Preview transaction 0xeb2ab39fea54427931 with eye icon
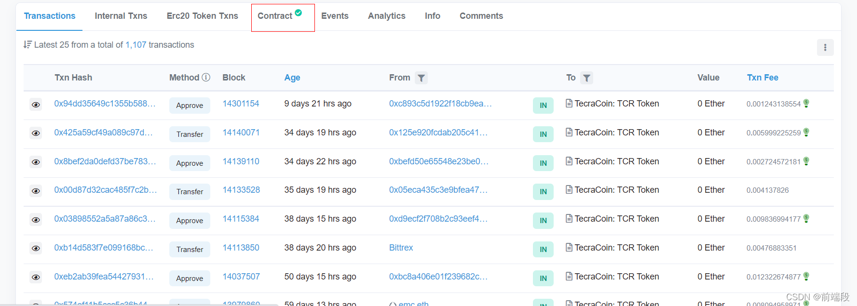This screenshot has height=306, width=857. 36,277
